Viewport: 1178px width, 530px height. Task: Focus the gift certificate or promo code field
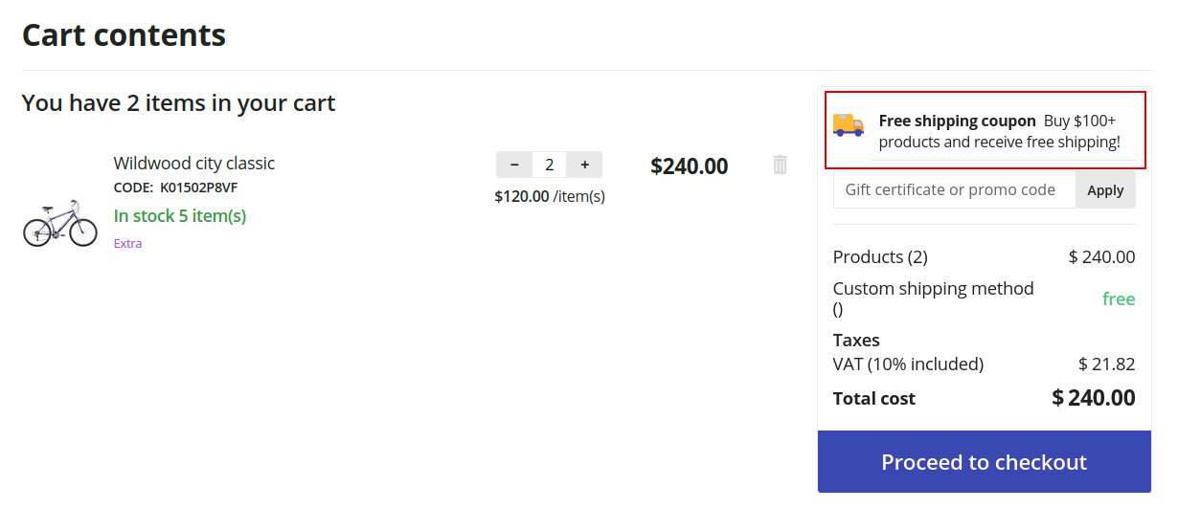pyautogui.click(x=955, y=189)
